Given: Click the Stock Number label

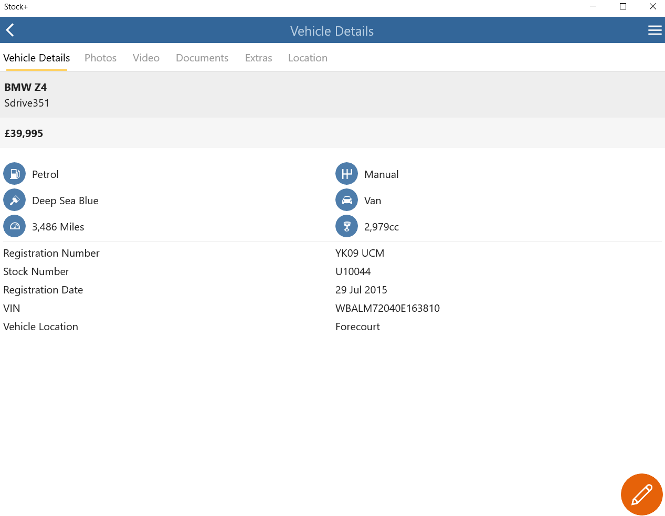Looking at the screenshot, I should point(36,271).
